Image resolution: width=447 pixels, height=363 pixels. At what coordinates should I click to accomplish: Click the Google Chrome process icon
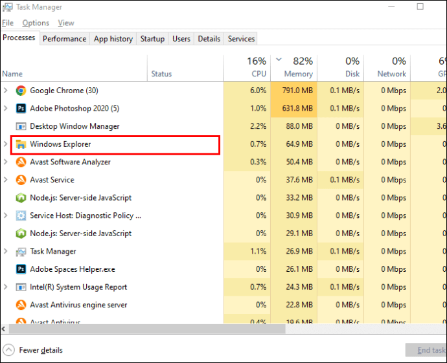tap(21, 91)
